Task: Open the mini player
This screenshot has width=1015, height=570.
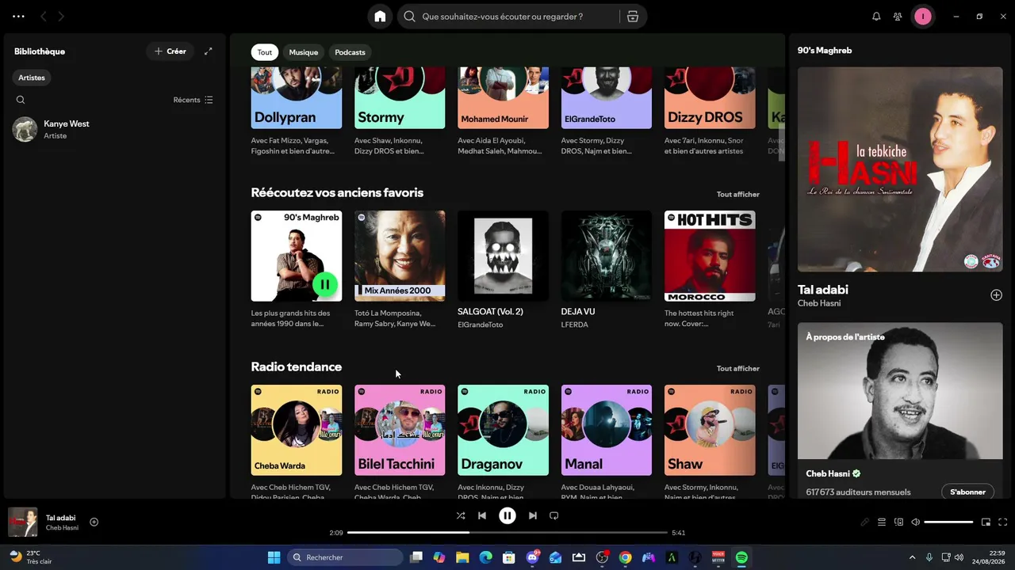Action: (986, 522)
